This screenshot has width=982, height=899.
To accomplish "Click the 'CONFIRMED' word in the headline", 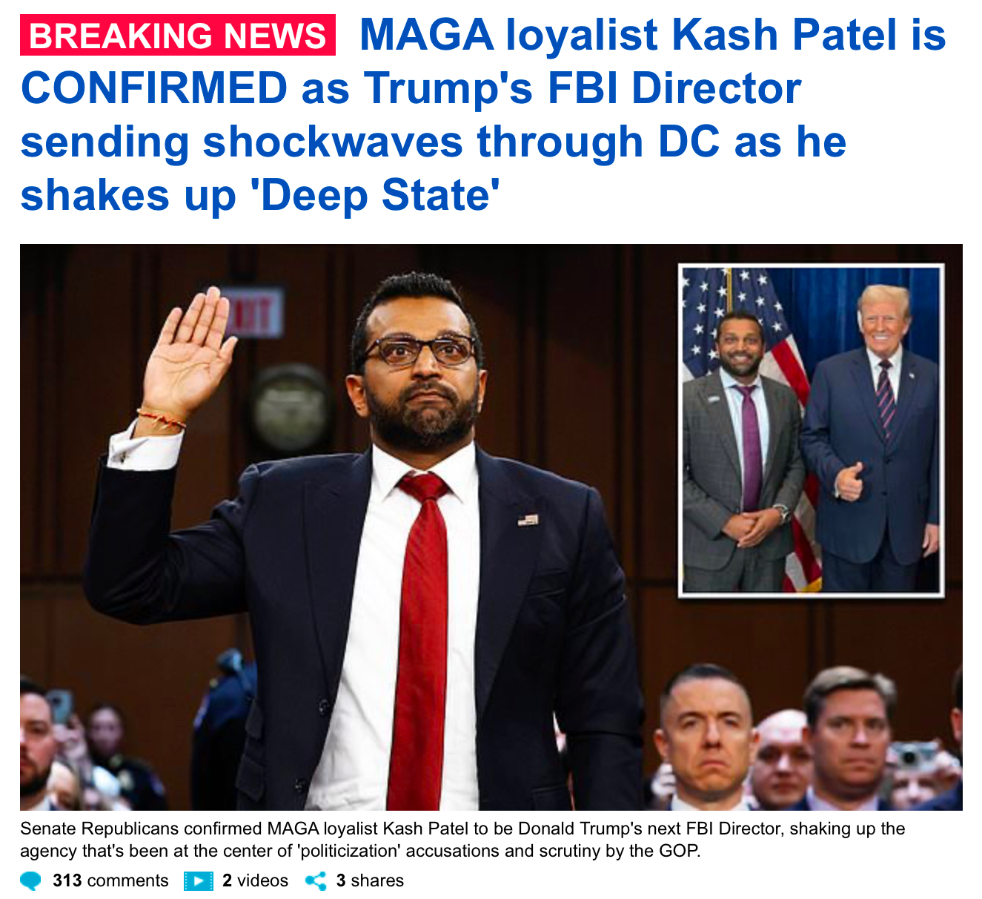I will 154,88.
